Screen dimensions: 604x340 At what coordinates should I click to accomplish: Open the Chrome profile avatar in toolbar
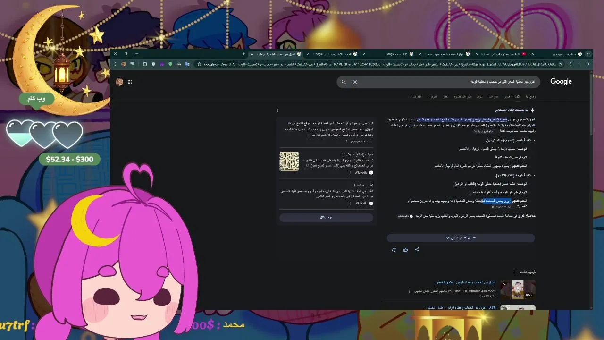pyautogui.click(x=124, y=64)
